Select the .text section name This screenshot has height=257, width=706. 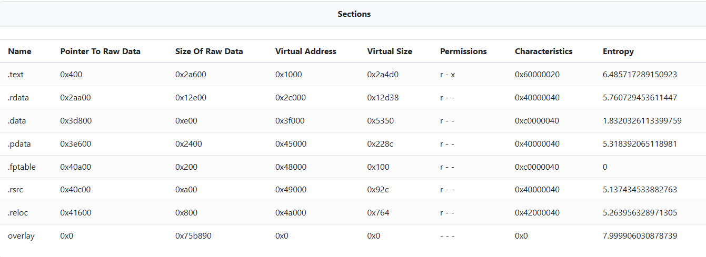pos(16,75)
